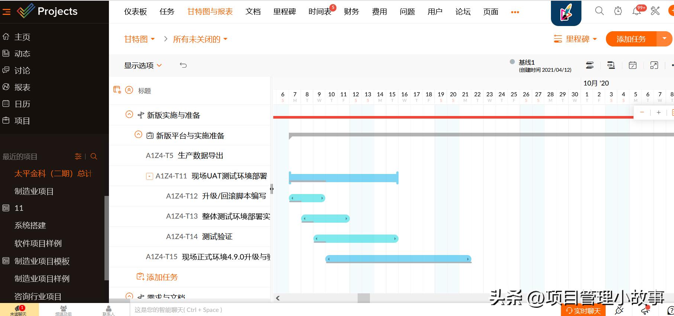
Task: Open the tools wrench icon
Action: 655,11
